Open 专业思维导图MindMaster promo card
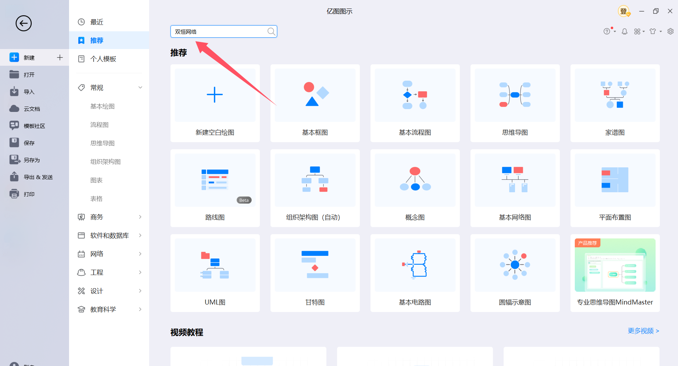678x366 pixels. [615, 273]
